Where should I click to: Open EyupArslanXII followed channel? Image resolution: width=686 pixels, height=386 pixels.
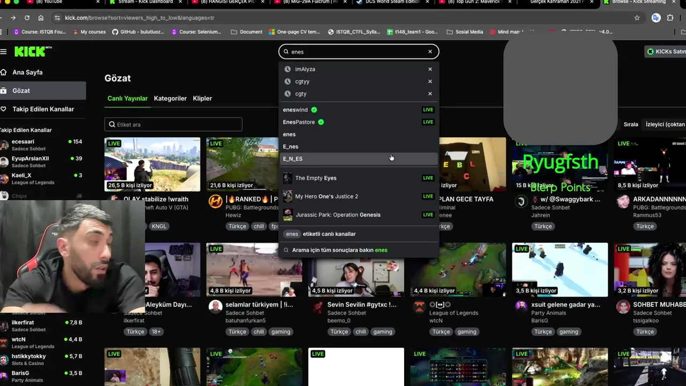42,162
